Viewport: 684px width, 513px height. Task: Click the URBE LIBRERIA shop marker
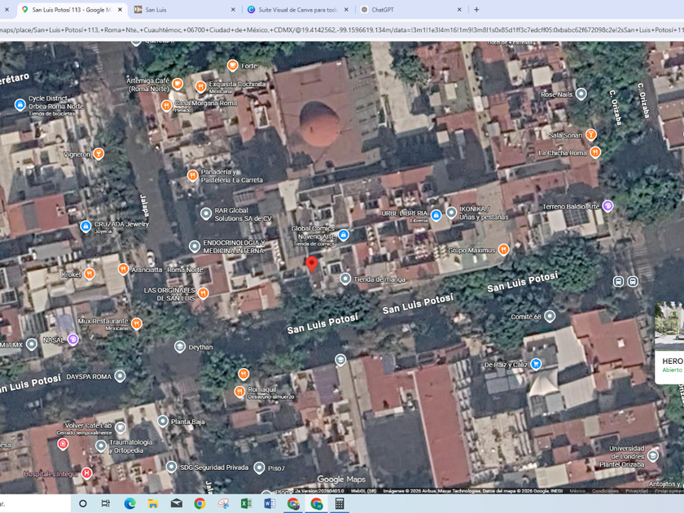pyautogui.click(x=436, y=216)
